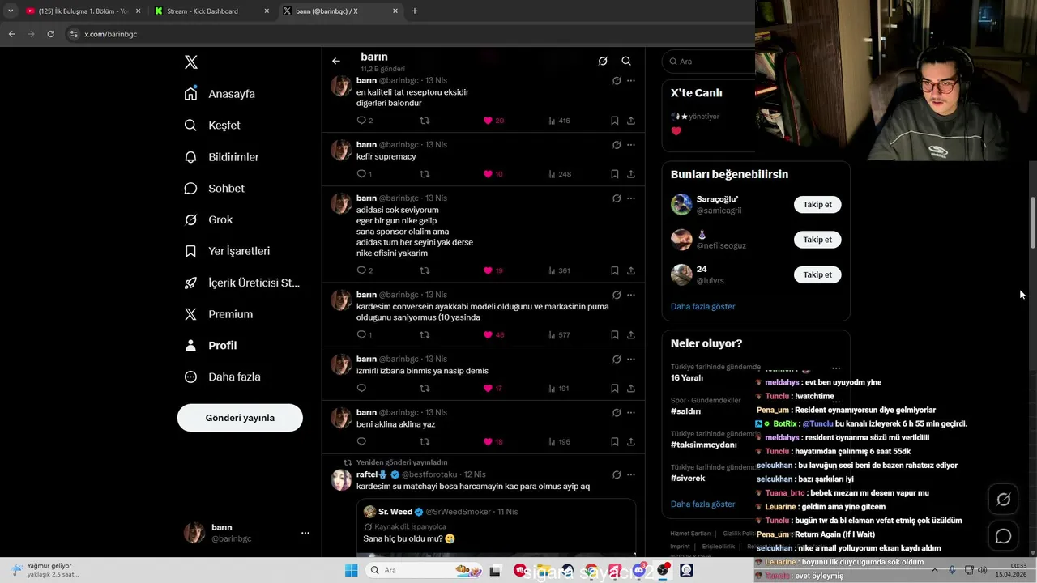This screenshot has width=1037, height=583.
Task: Open Grok floating button bottom right
Action: (x=1003, y=500)
